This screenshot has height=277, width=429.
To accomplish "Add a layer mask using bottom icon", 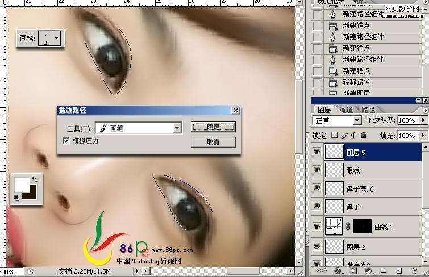I will tap(354, 271).
